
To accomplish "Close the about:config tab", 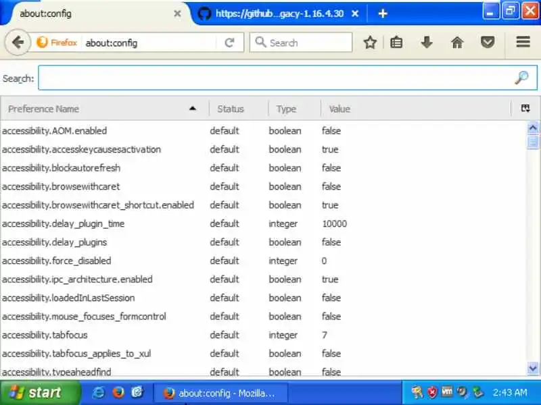I will [177, 13].
